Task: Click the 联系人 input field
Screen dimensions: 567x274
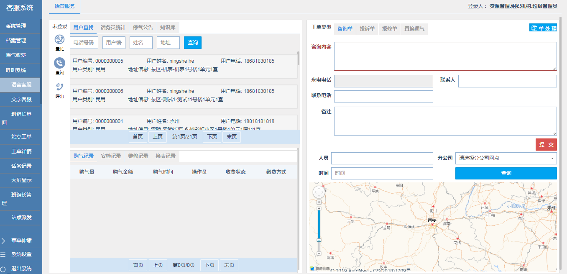Action: (x=508, y=81)
